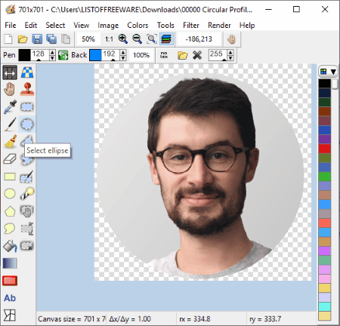Click the hand icon beside the coordinates
This screenshot has height=326, width=340.
(231, 39)
